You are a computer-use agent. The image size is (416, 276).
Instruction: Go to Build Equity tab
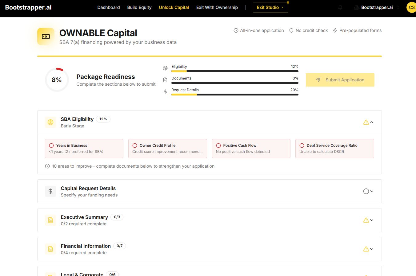(139, 7)
